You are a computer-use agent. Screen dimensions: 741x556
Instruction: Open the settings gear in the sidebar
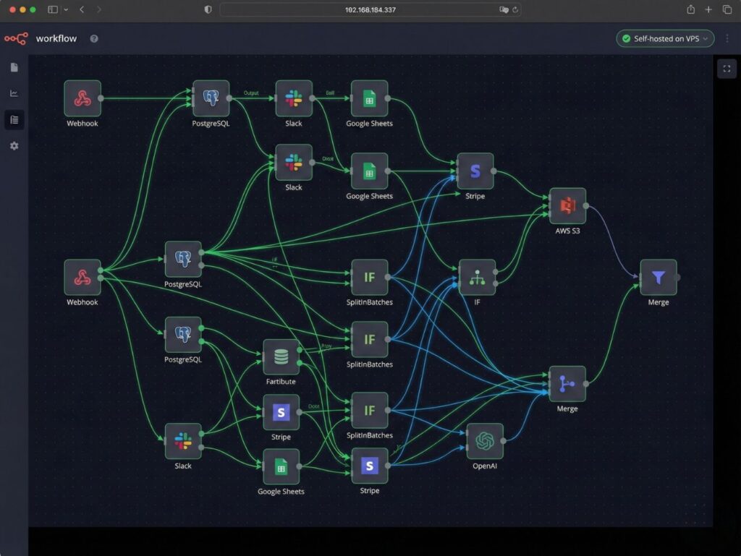tap(14, 146)
